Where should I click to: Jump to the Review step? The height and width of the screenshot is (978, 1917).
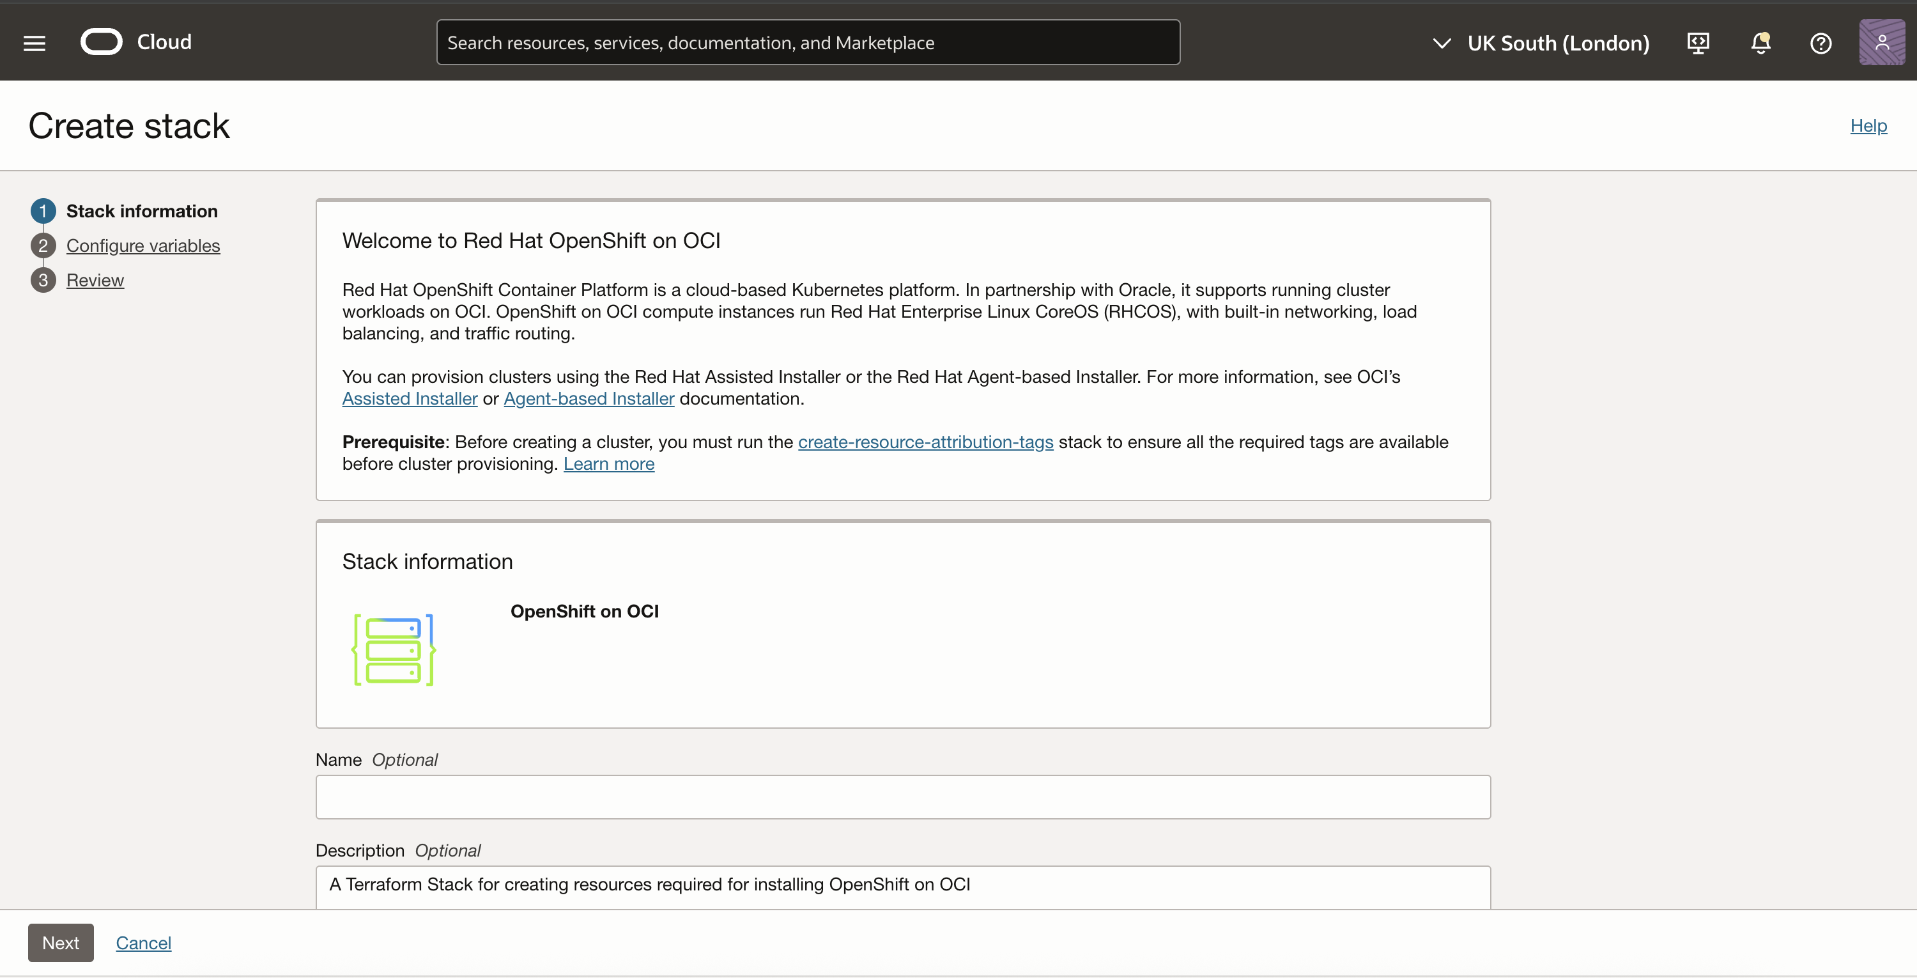coord(95,280)
